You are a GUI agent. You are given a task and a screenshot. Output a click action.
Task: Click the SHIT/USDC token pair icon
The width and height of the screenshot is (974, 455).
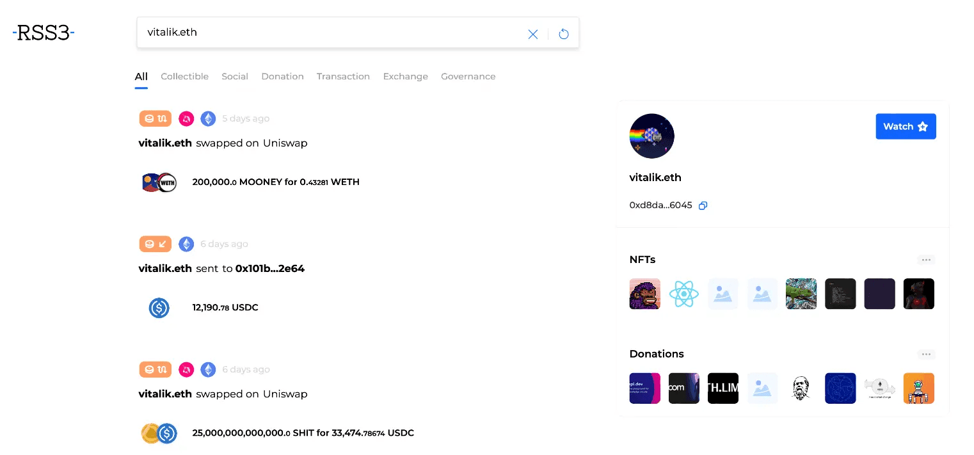(159, 433)
